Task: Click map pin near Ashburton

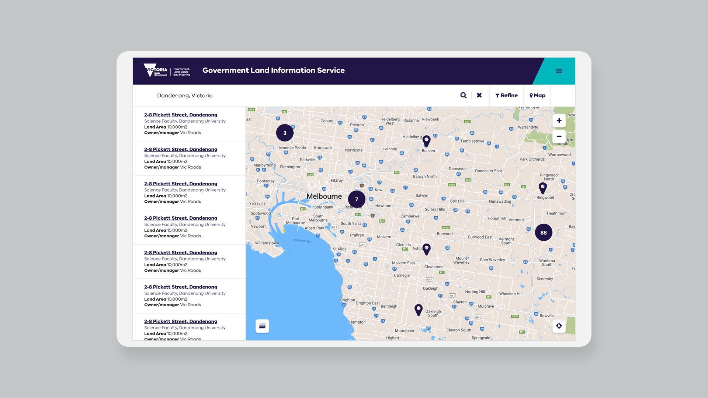Action: click(426, 249)
